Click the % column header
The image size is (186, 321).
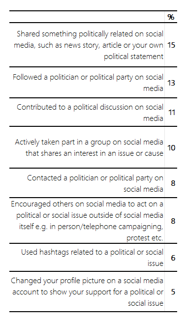[x=171, y=17]
